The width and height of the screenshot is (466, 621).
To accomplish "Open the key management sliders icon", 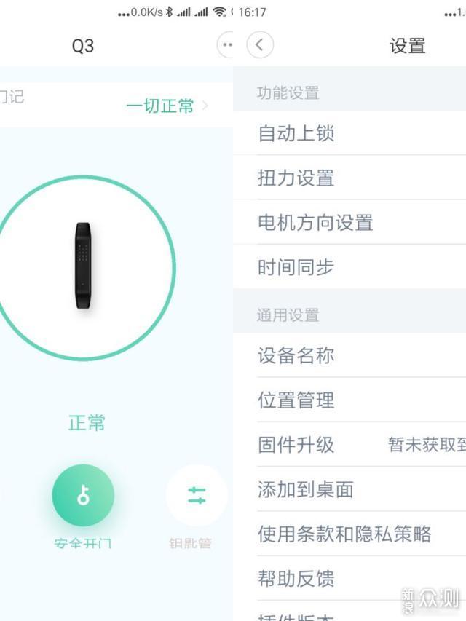I will click(x=197, y=495).
